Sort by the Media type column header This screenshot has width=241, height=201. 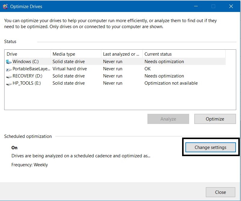(x=76, y=54)
